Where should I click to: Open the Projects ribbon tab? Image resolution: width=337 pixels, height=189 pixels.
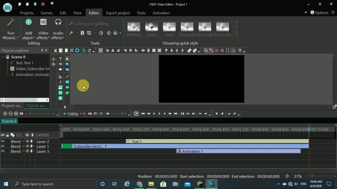point(27,13)
